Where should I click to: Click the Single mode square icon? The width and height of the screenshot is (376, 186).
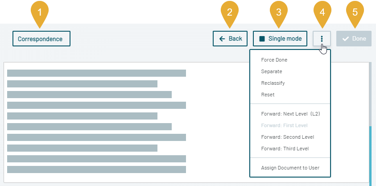click(x=262, y=39)
